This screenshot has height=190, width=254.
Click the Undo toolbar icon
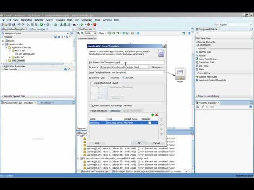point(19,25)
